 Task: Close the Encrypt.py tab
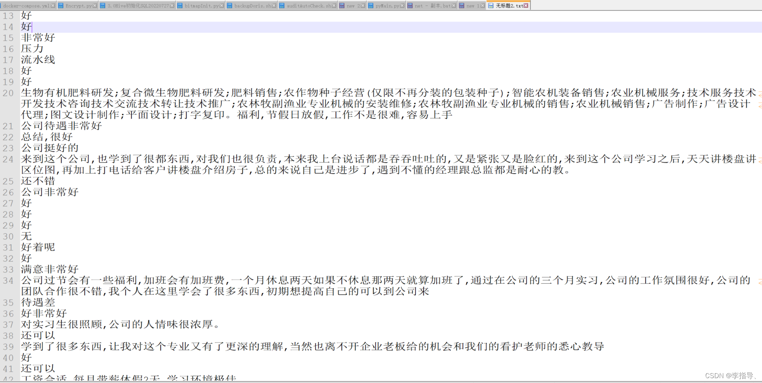pyautogui.click(x=95, y=6)
